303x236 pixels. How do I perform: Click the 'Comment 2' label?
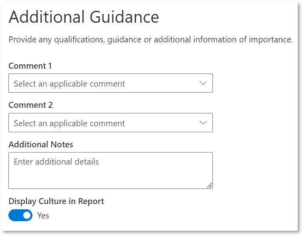(30, 105)
